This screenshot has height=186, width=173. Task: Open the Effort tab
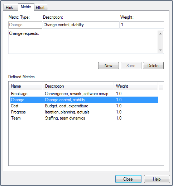click(41, 8)
